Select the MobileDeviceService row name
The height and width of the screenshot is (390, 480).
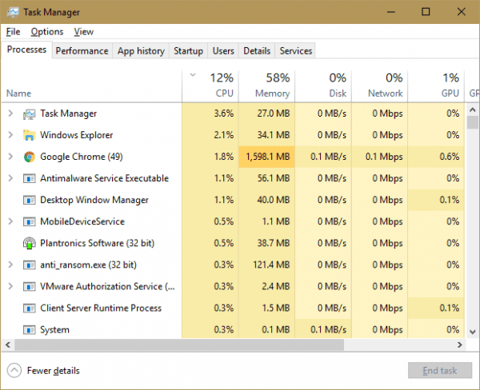click(x=82, y=221)
